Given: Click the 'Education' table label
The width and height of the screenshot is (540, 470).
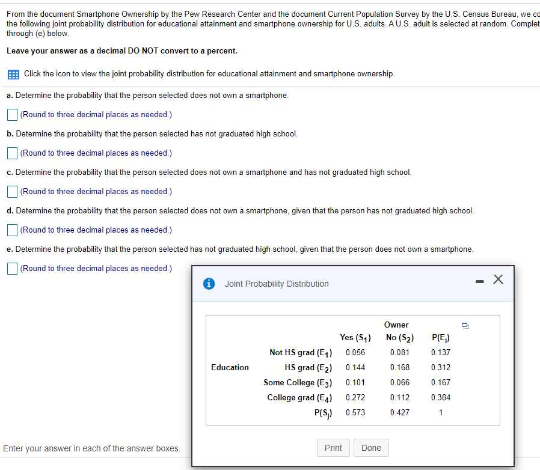Looking at the screenshot, I should [x=230, y=367].
